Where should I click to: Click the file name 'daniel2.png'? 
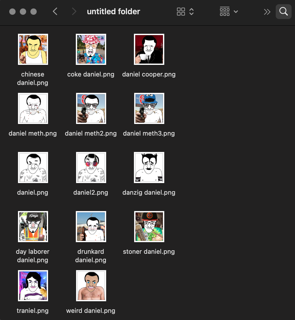click(x=91, y=193)
